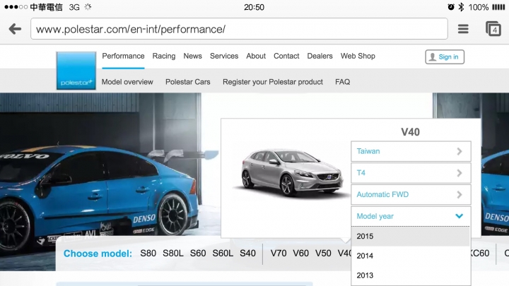
Task: Open the Dealers page
Action: pyautogui.click(x=320, y=56)
